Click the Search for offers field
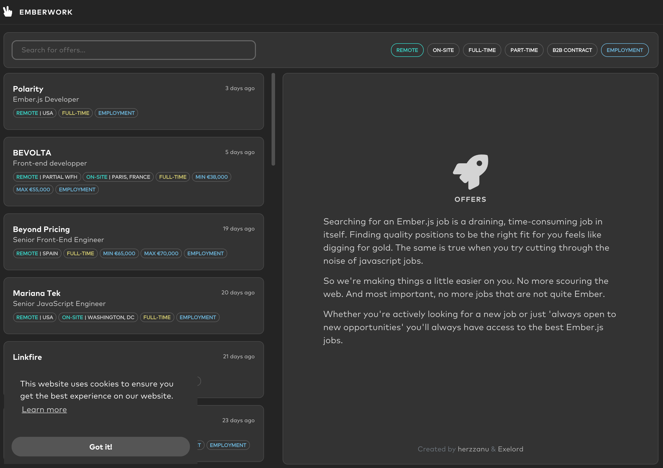This screenshot has height=468, width=663. click(134, 50)
